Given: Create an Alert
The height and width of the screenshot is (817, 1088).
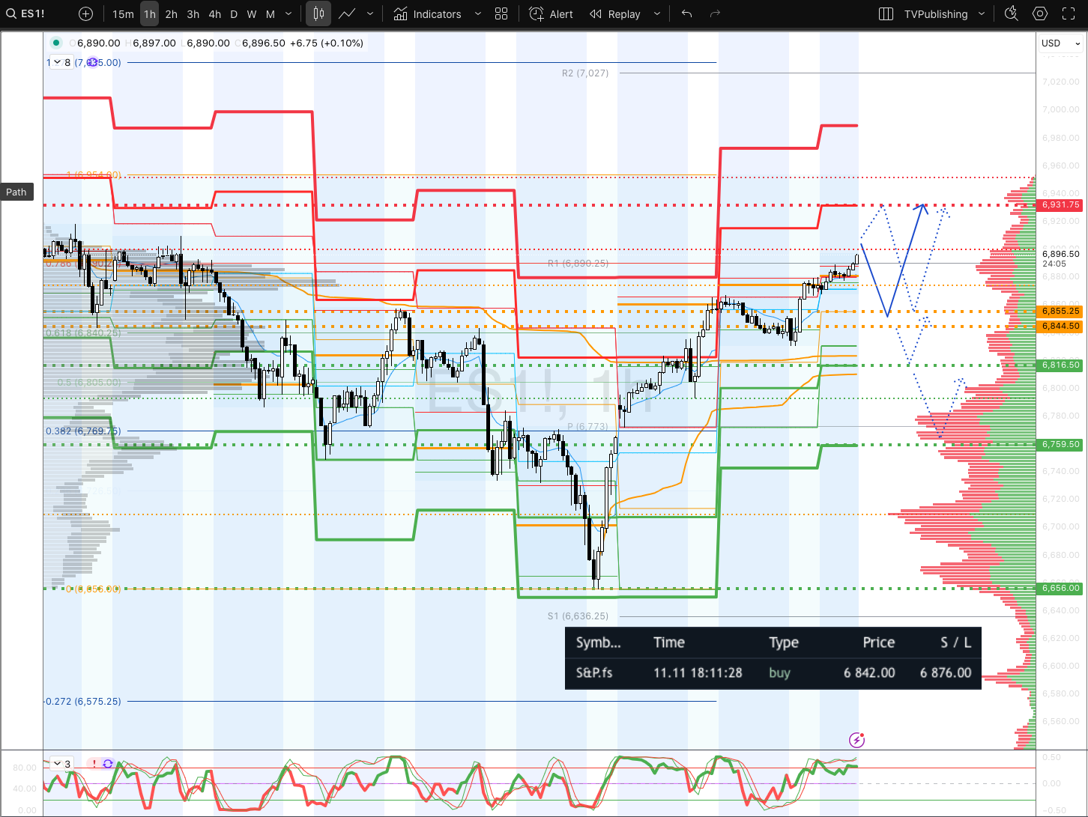Looking at the screenshot, I should [x=551, y=14].
